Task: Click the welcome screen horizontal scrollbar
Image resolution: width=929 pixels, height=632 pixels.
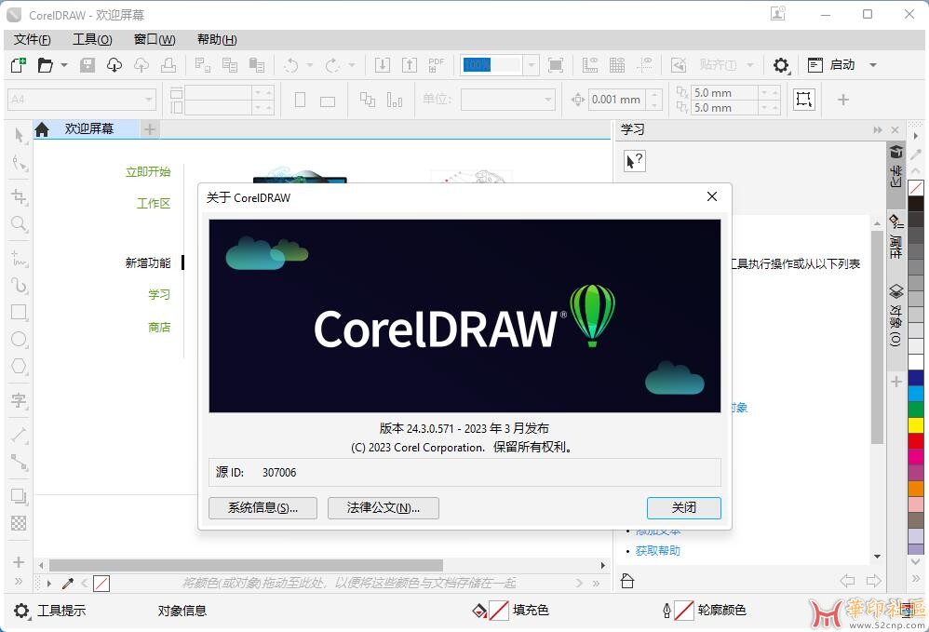Action: pyautogui.click(x=246, y=565)
